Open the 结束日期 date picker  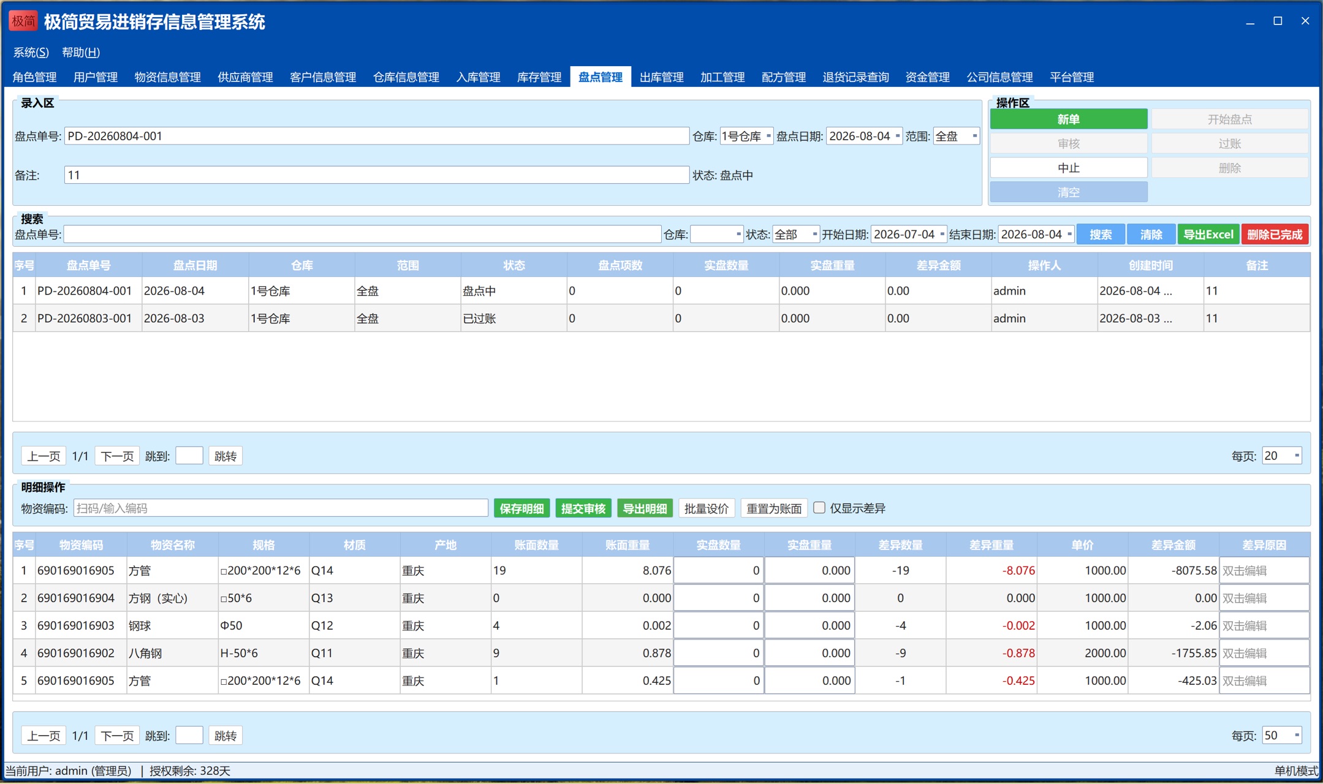click(1036, 234)
